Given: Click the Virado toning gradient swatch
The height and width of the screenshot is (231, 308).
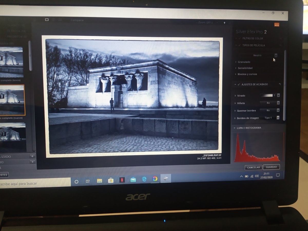Looking at the screenshot, I should [266, 95].
